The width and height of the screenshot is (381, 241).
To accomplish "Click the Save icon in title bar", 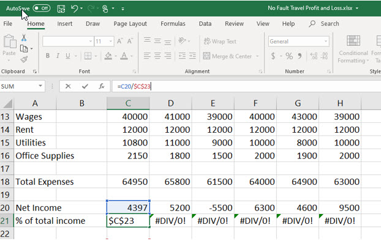I will 61,9.
